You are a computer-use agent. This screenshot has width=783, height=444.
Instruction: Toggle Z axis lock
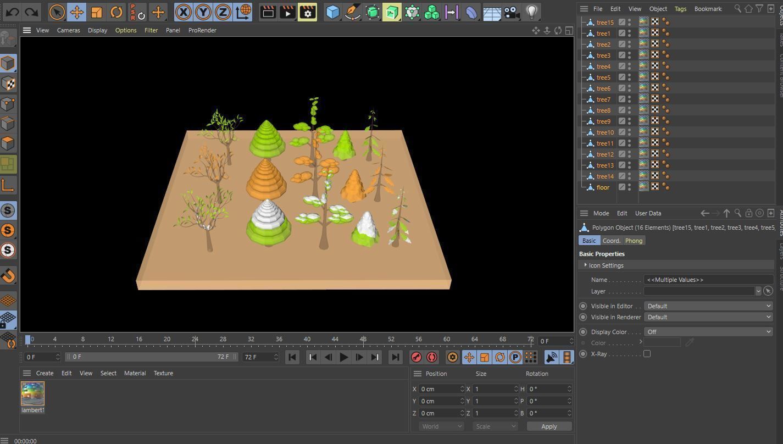click(x=223, y=12)
